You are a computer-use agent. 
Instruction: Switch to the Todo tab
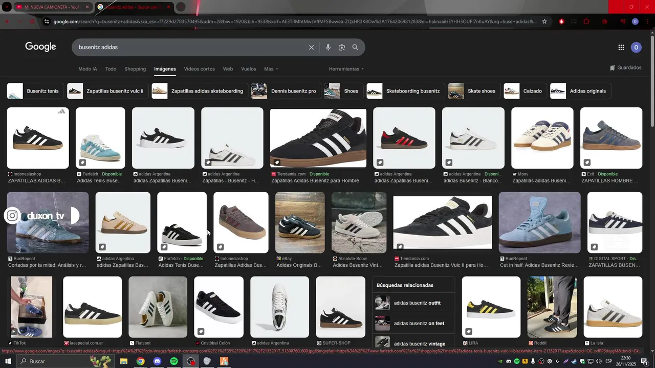(111, 69)
